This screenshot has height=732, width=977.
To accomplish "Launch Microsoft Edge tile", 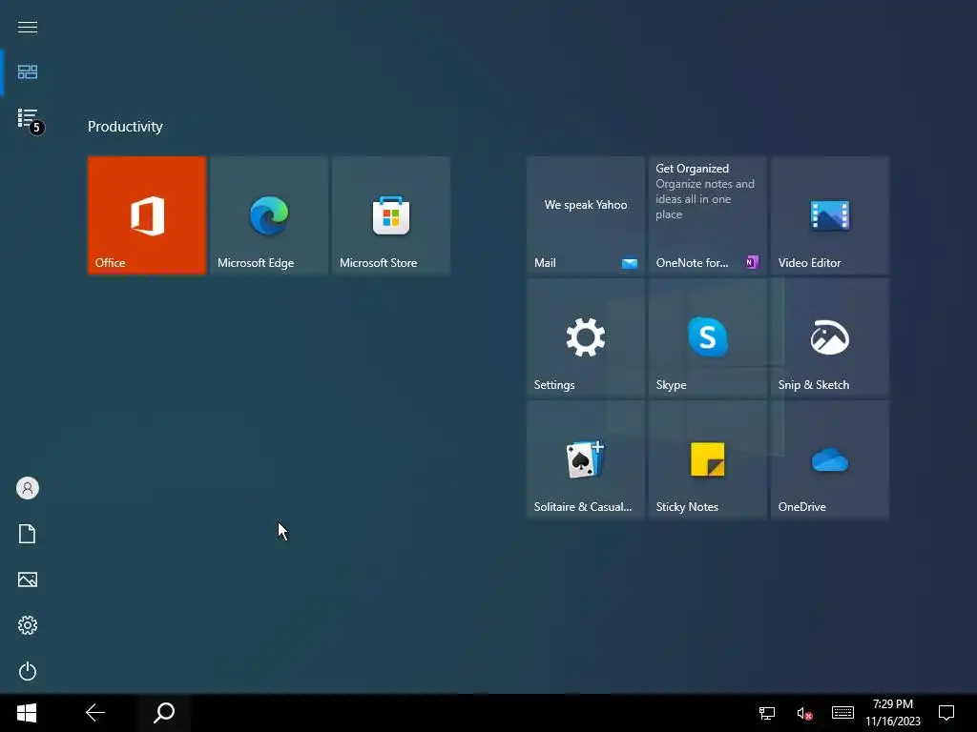I will [268, 215].
